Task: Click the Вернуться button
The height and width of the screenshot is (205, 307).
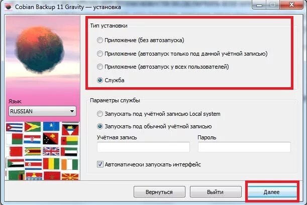Action: pos(159,192)
